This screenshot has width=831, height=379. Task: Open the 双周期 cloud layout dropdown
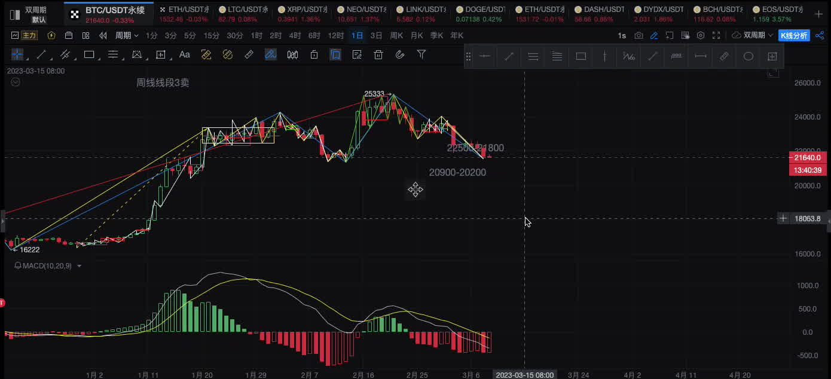[x=753, y=35]
